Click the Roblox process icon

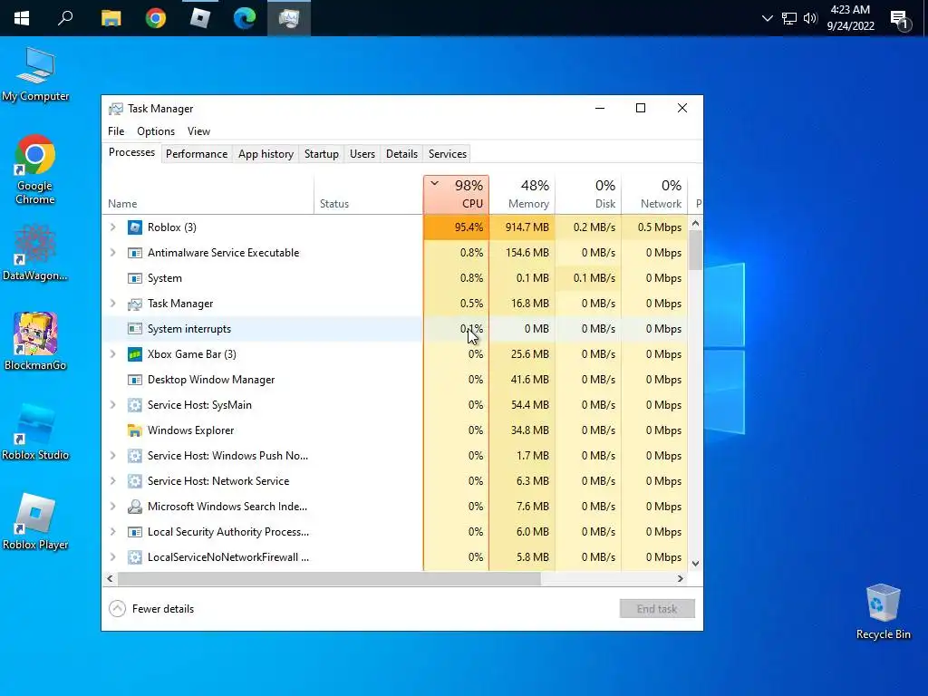(x=135, y=227)
